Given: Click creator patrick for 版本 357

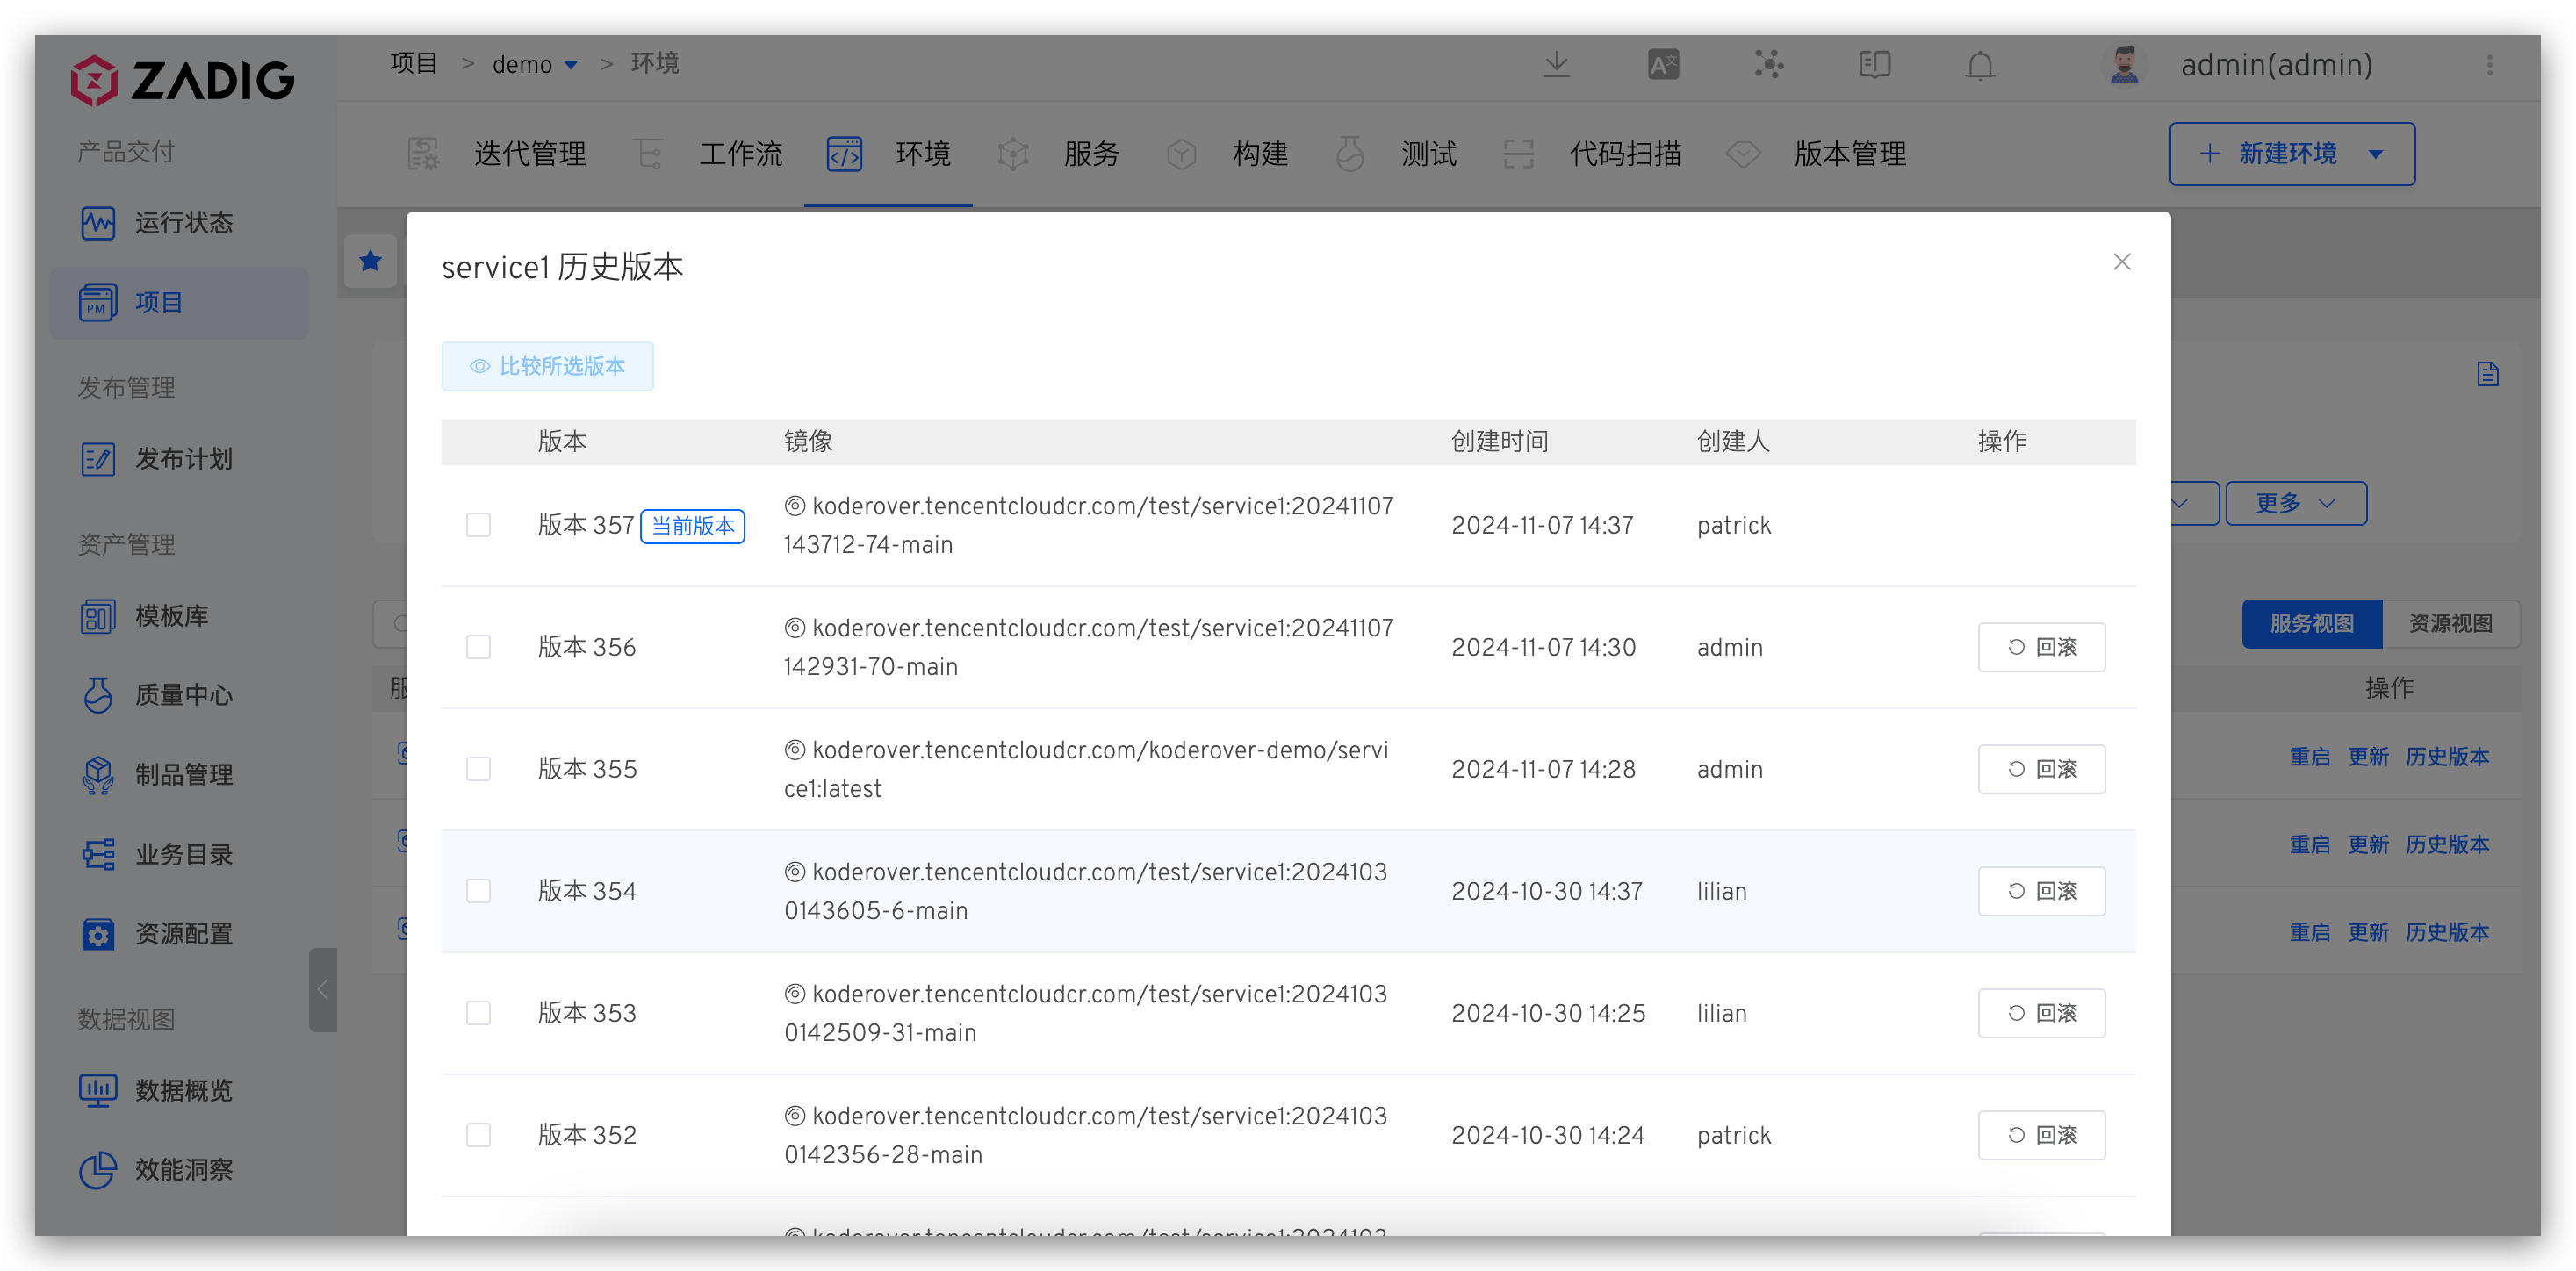Looking at the screenshot, I should pos(1733,526).
